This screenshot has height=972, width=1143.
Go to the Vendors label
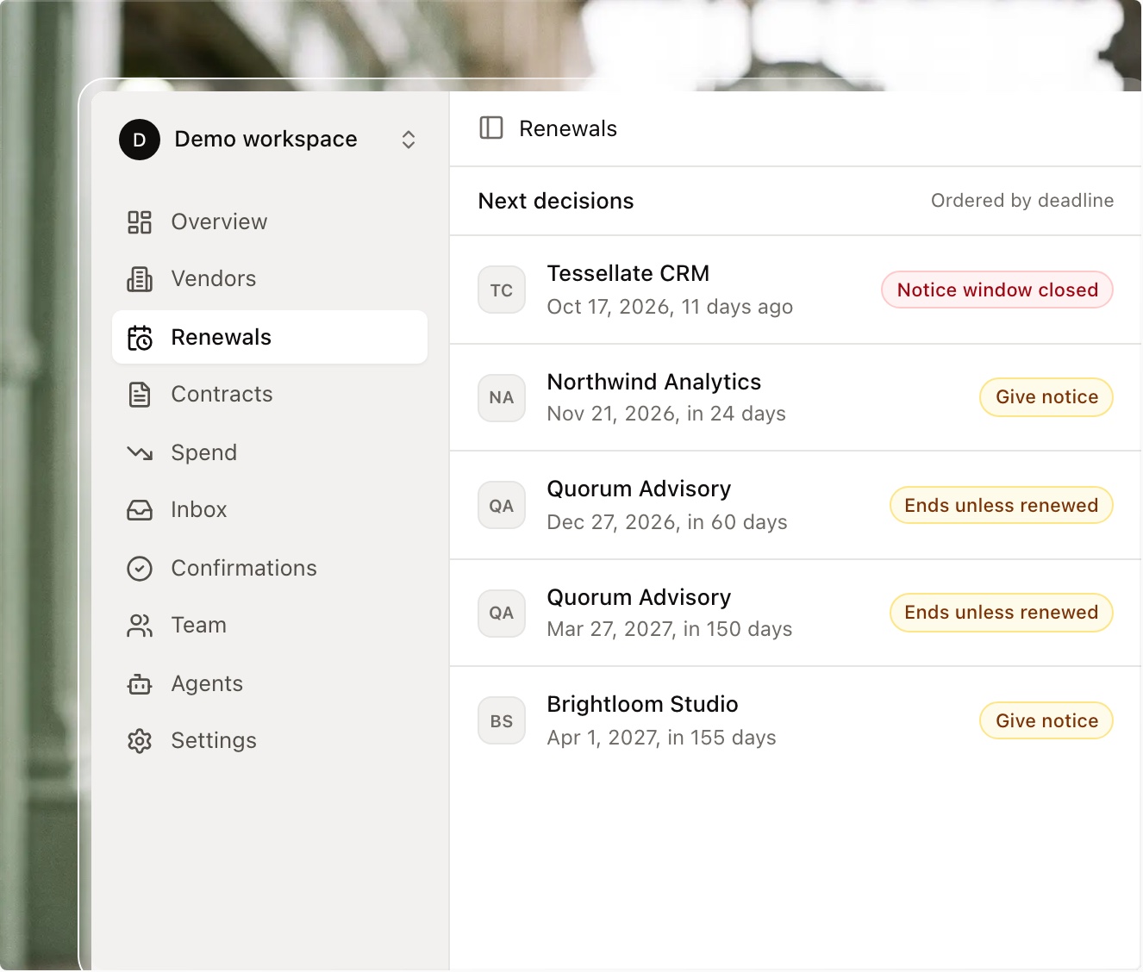(214, 279)
